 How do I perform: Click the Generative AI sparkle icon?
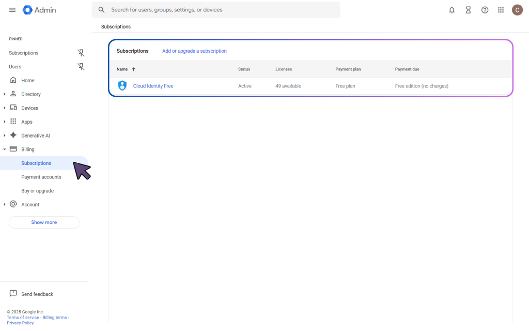[x=13, y=135]
